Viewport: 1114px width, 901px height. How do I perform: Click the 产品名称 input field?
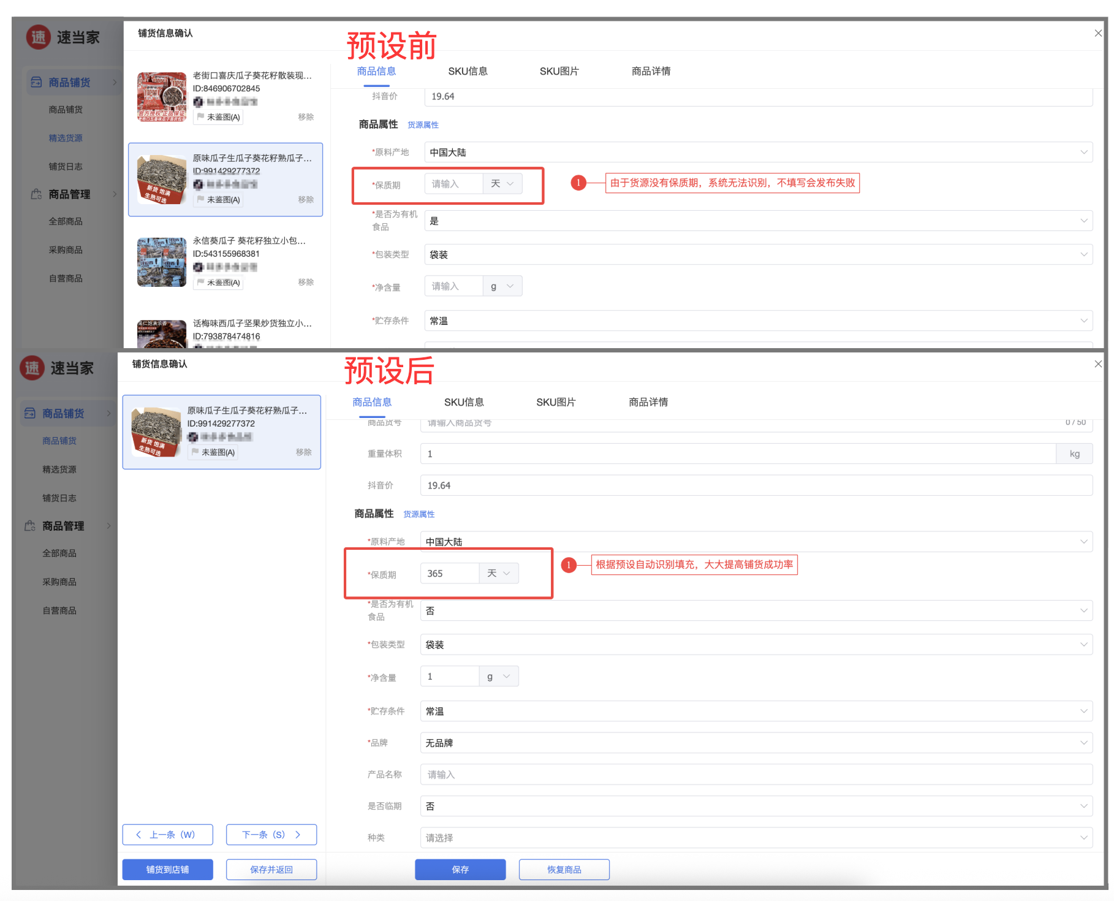(x=756, y=775)
